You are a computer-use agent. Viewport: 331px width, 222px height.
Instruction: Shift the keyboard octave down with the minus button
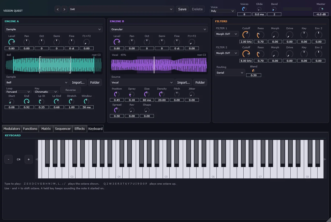coord(9,159)
